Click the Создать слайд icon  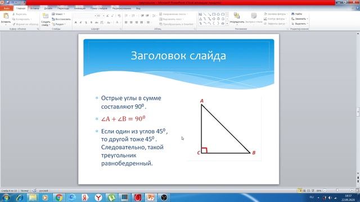tap(46, 16)
